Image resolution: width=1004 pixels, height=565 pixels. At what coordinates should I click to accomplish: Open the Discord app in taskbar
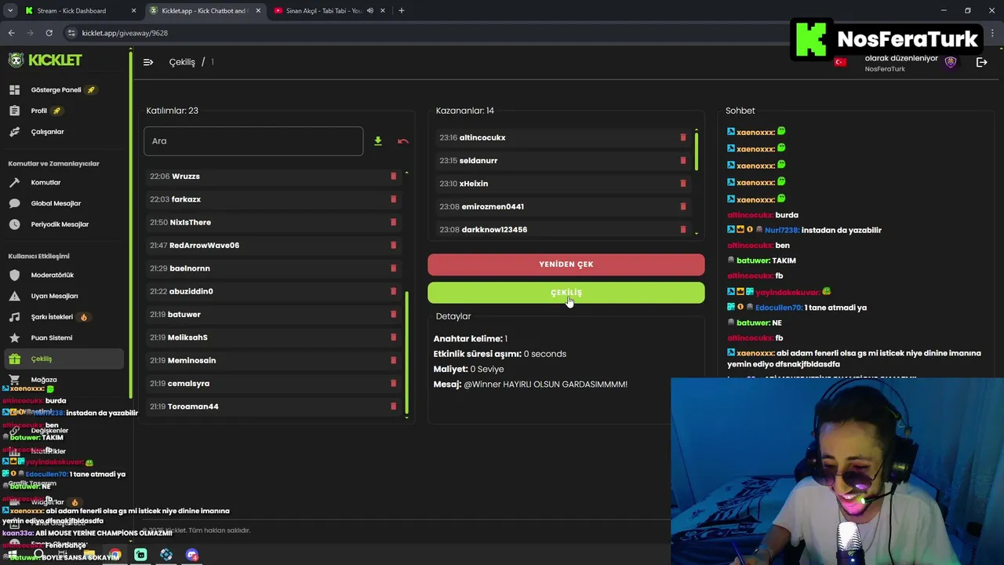[192, 555]
